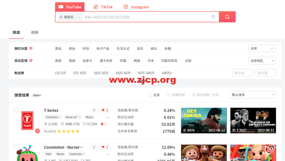
Task: Filter audience region by 美国
Action: coord(58,61)
